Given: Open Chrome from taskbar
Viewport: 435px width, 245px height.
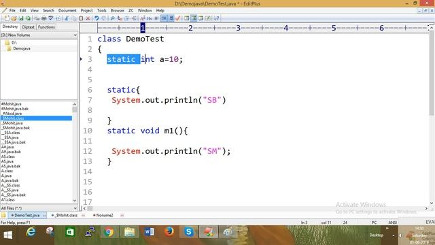Looking at the screenshot, I should pos(109,232).
